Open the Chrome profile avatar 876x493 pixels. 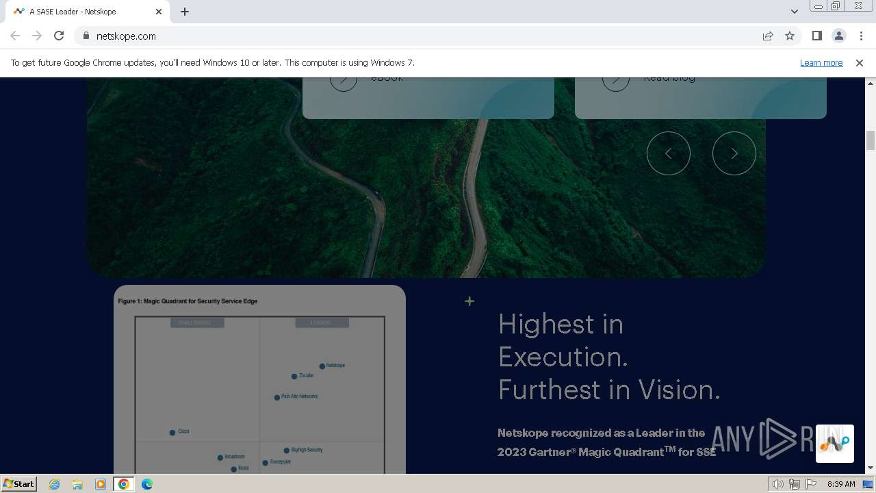pyautogui.click(x=838, y=36)
